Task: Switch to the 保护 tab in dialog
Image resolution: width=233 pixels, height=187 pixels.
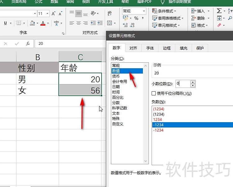Action: pos(200,48)
